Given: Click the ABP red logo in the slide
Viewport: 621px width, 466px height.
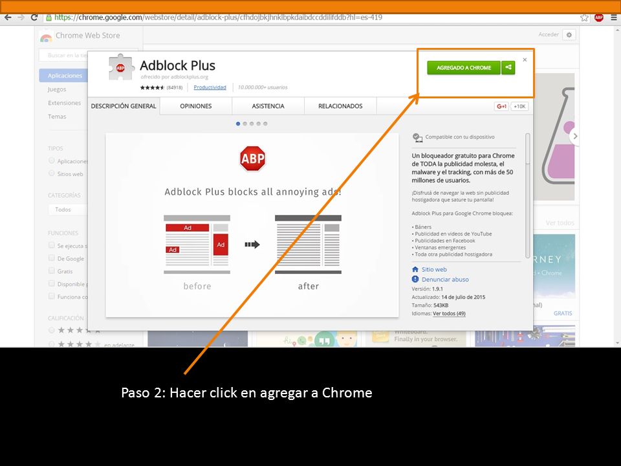Looking at the screenshot, I should pos(253,159).
